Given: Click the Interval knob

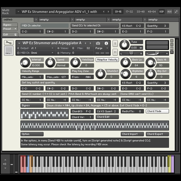Looking at the screenshot, I should click(25, 63).
